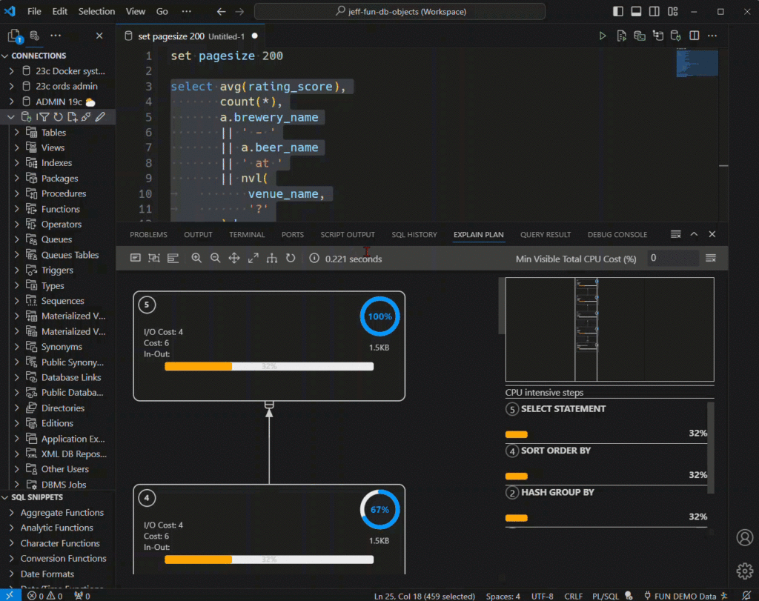Run the SQL statement with the play icon
The image size is (759, 601).
[603, 36]
